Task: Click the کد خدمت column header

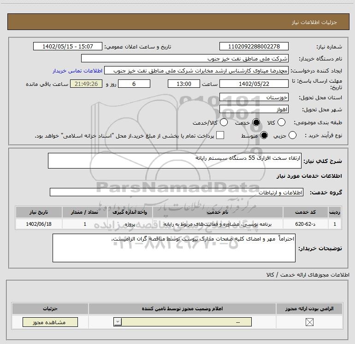Action: pyautogui.click(x=305, y=212)
